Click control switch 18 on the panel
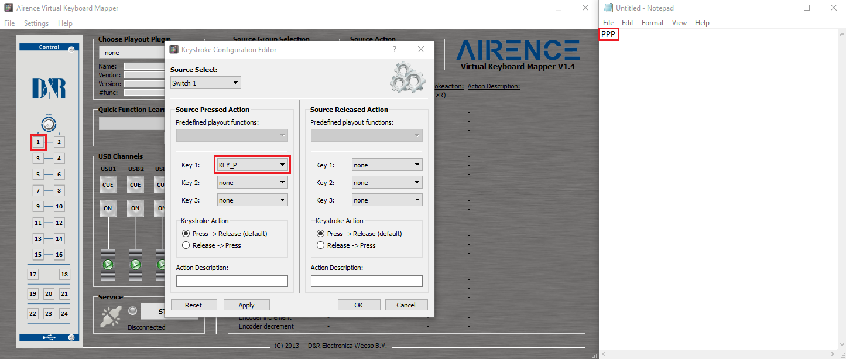 [64, 274]
